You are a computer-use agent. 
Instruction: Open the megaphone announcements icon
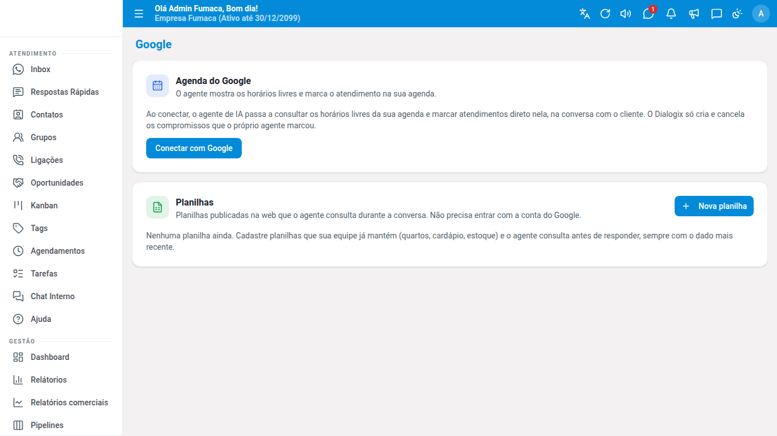click(x=694, y=14)
